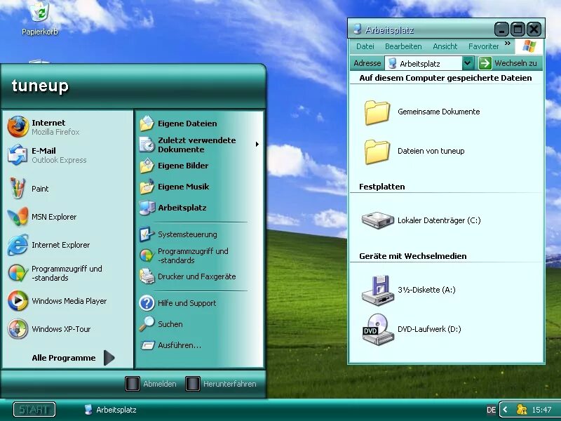
Task: Select Lokaler Datenträger (C:) drive
Action: (x=421, y=220)
